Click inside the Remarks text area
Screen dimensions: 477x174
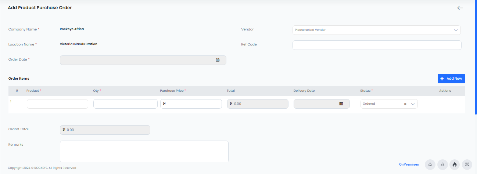tap(144, 151)
